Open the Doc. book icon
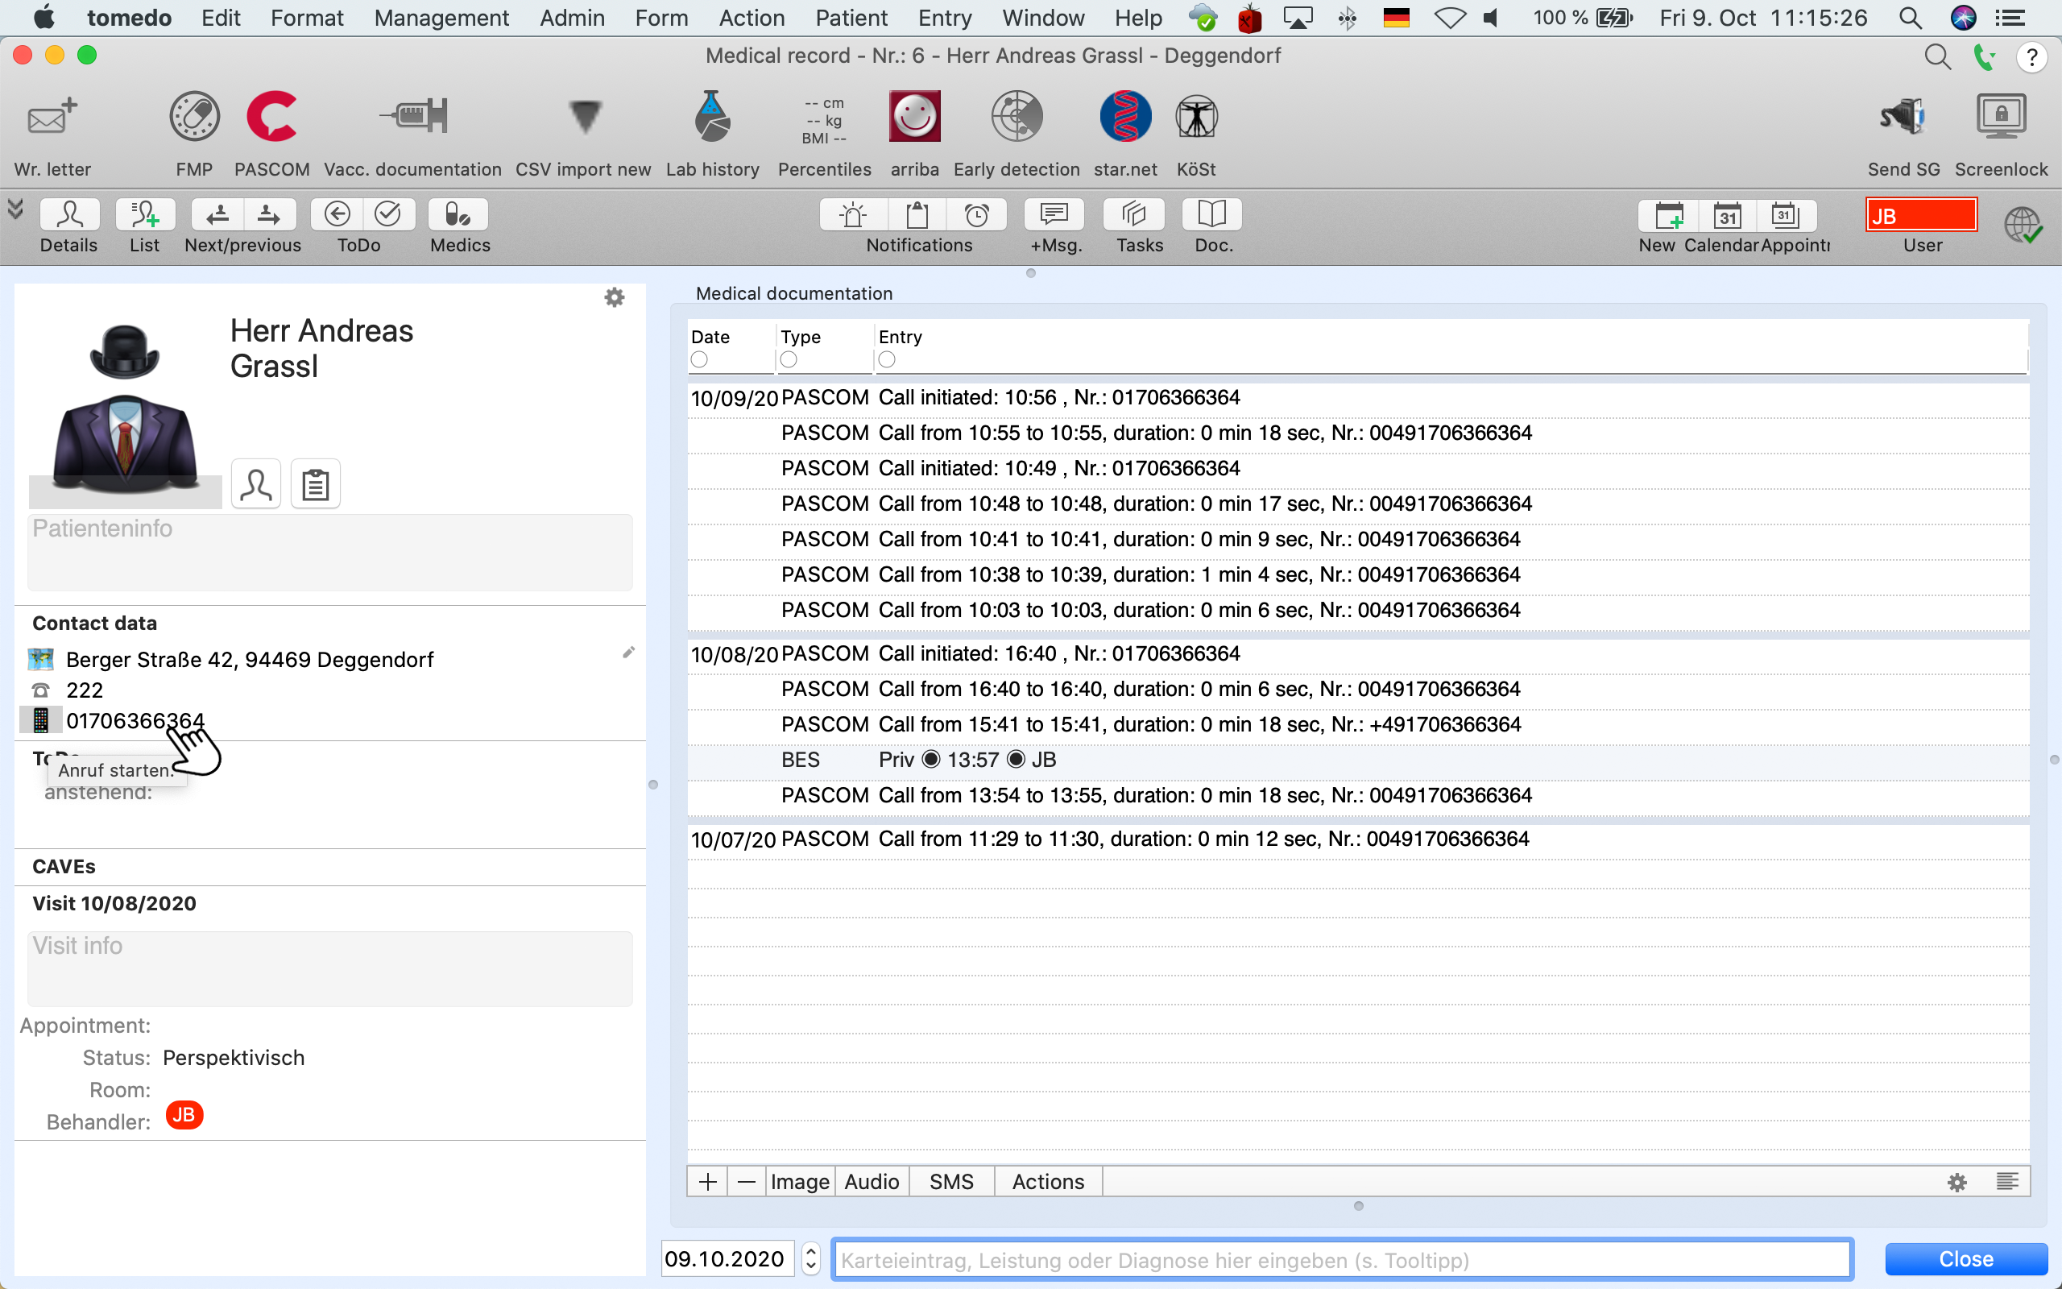Screen dimensions: 2062x1289 (x=1211, y=215)
